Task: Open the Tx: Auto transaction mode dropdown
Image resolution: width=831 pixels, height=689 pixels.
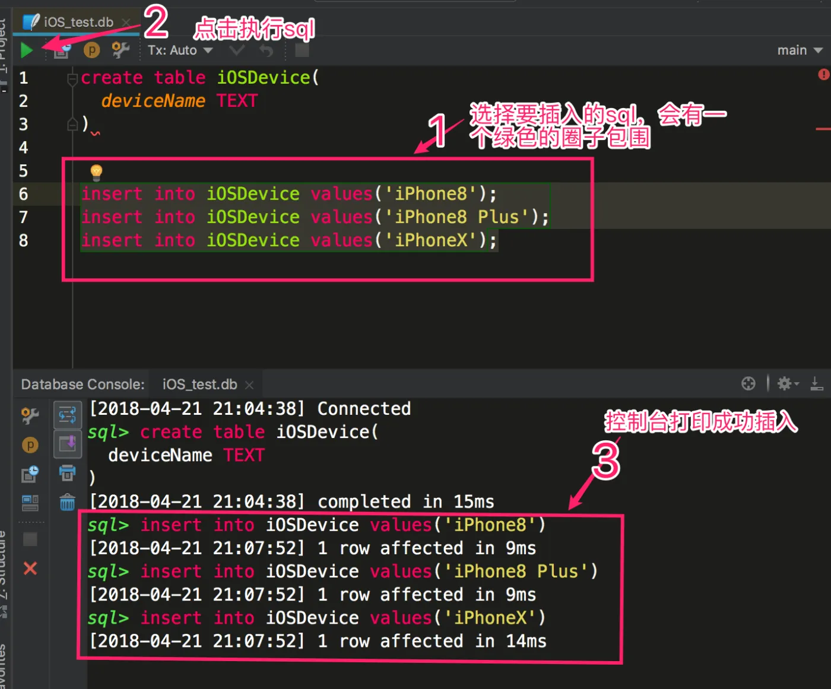Action: (180, 50)
